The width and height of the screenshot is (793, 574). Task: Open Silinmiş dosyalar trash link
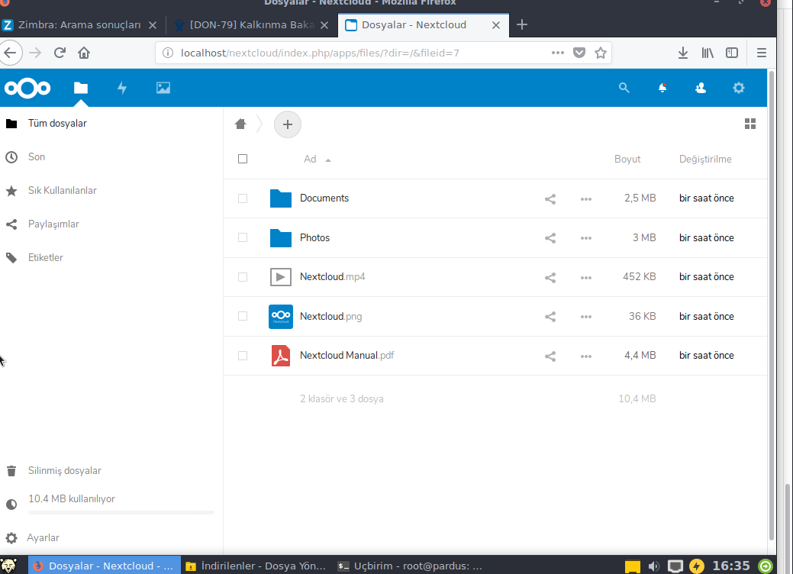[64, 471]
